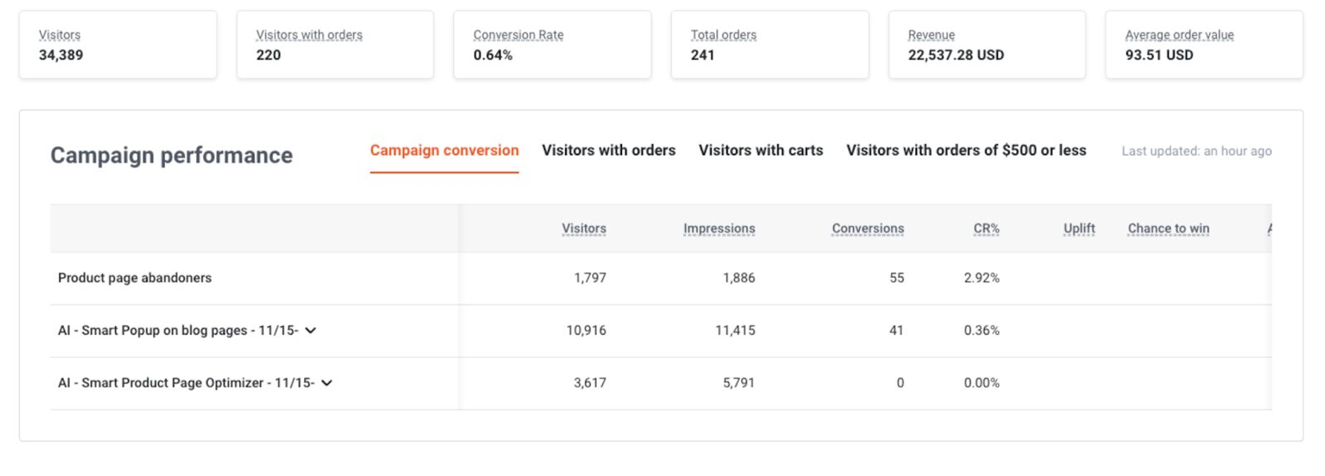The image size is (1325, 476).
Task: Click the Total orders card label
Action: (x=723, y=35)
